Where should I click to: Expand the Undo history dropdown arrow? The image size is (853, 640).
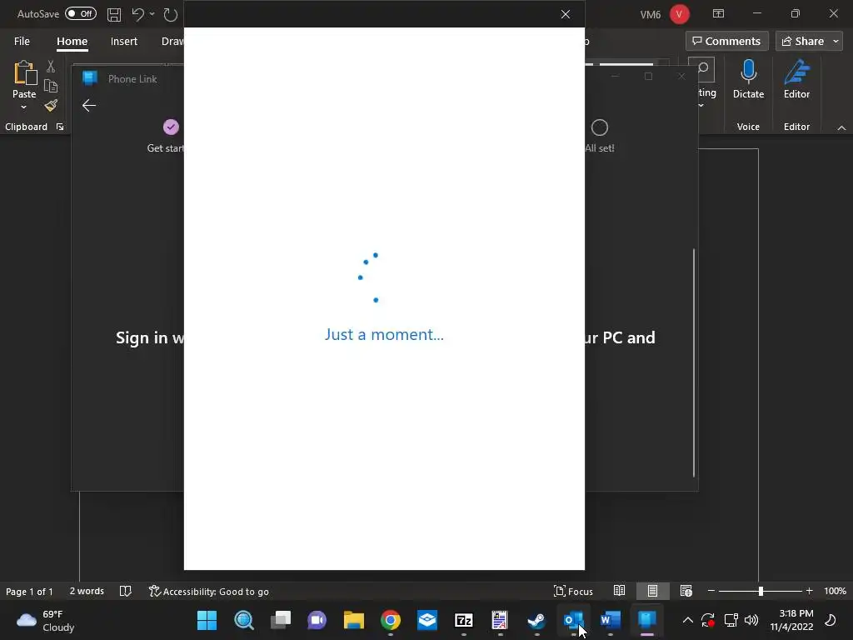coord(152,14)
